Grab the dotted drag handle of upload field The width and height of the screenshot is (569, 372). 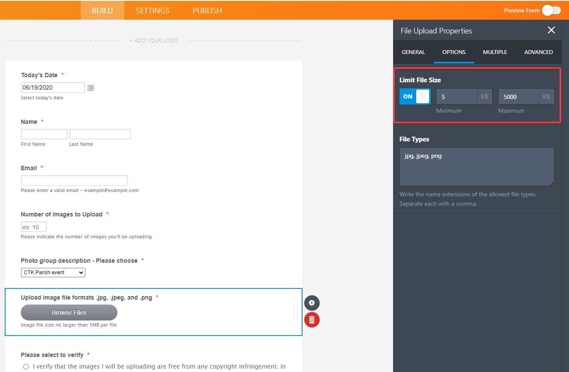point(295,312)
